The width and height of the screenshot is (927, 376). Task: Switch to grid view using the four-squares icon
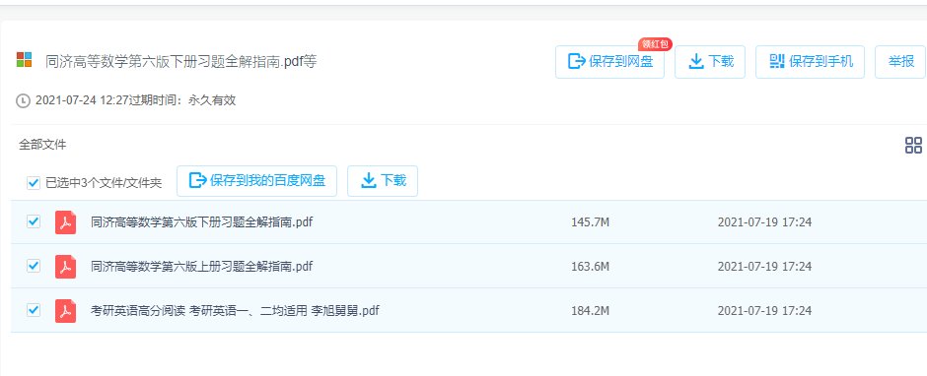pos(913,146)
